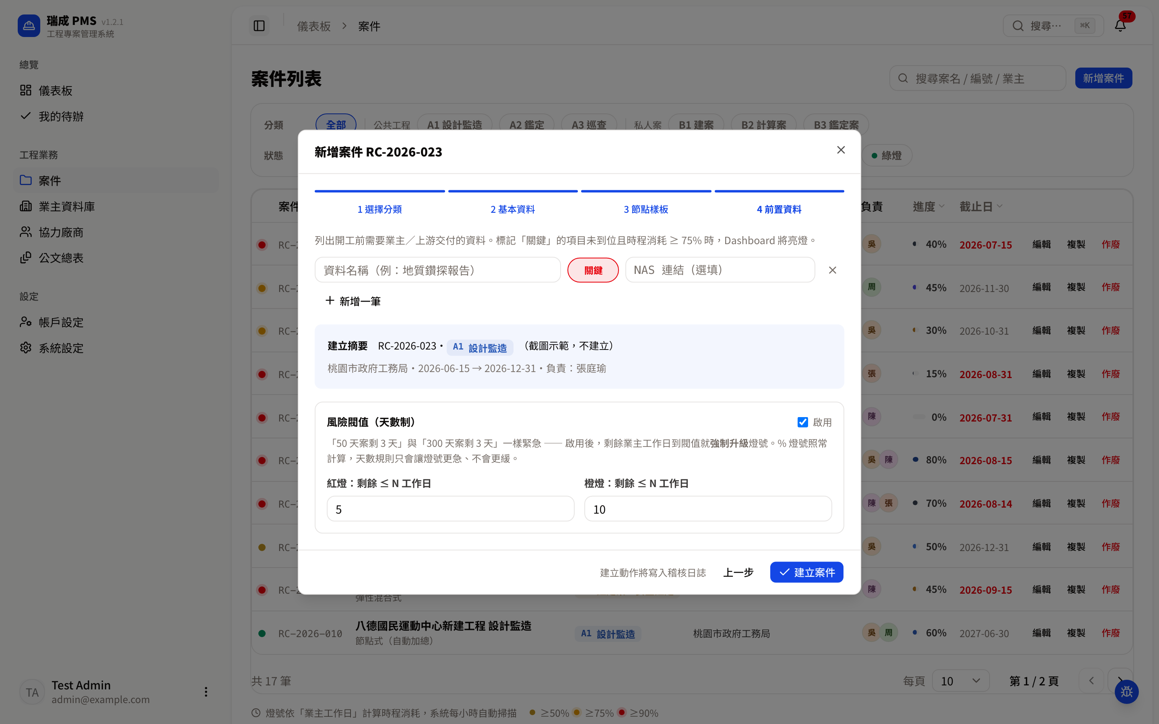
Task: Click the 瑞成 PMS logo icon
Action: pyautogui.click(x=29, y=26)
